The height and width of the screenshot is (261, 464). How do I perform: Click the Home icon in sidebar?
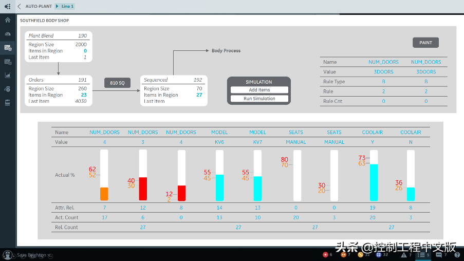7,20
